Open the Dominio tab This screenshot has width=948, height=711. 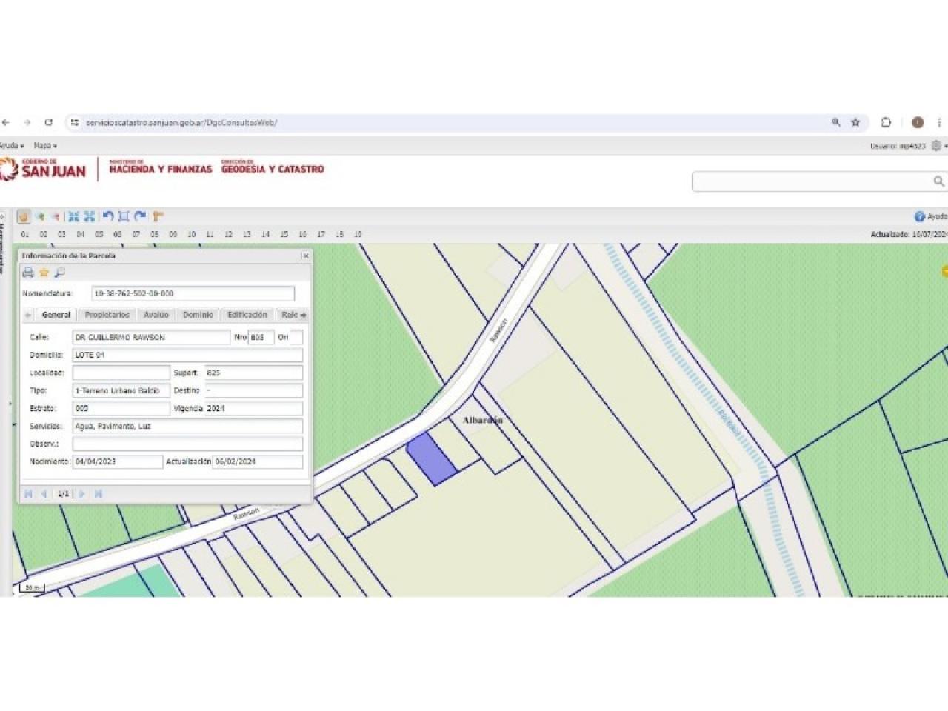pos(198,315)
